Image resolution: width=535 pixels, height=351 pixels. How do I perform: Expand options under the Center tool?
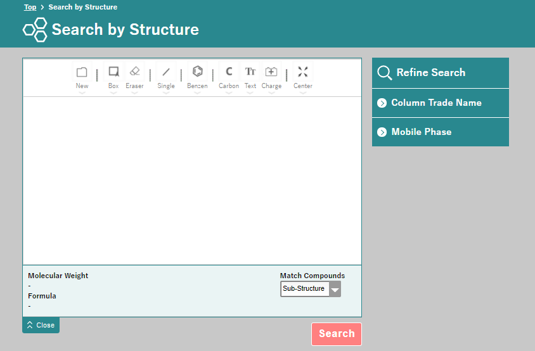303,93
